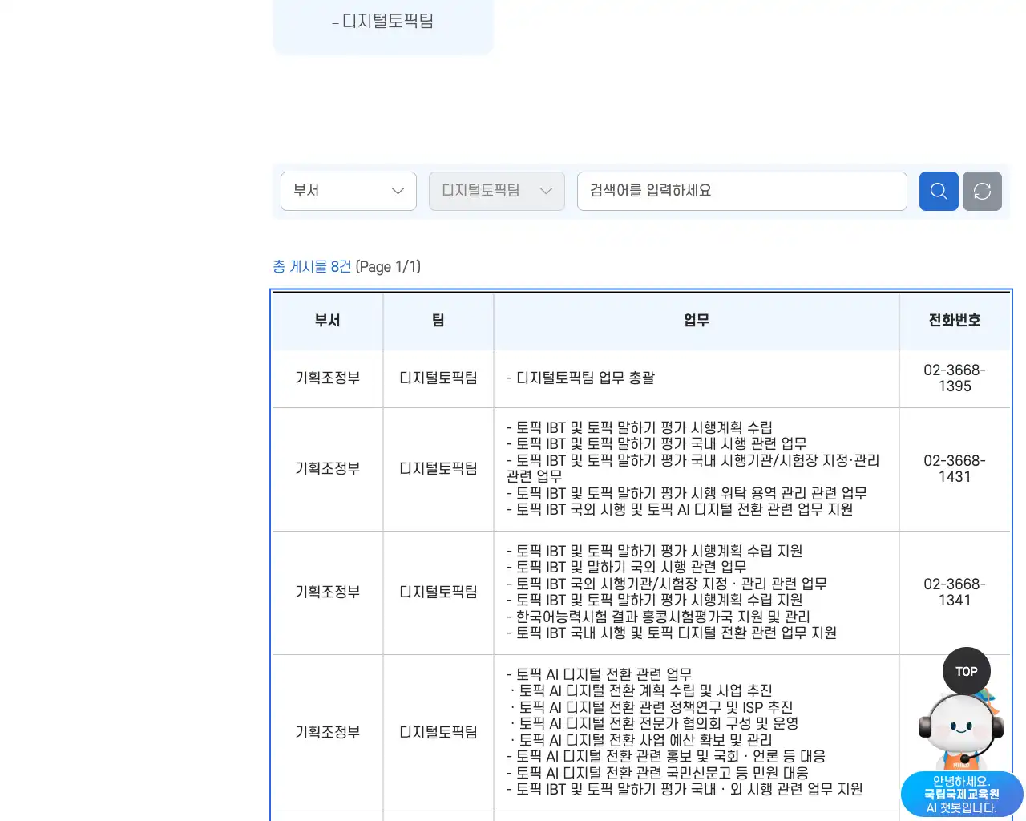Viewport: 1026px width, 821px height.
Task: Click line 토픽 IBT 및 토픽 말하기 평가 시행계획 수립
Action: coord(640,427)
